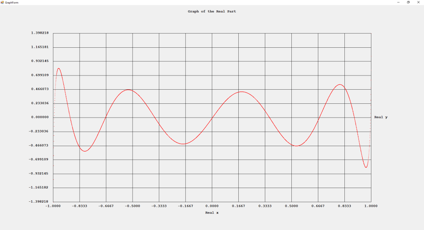Image resolution: width=424 pixels, height=230 pixels.
Task: Close the GraphForm window
Action: pyautogui.click(x=419, y=2)
